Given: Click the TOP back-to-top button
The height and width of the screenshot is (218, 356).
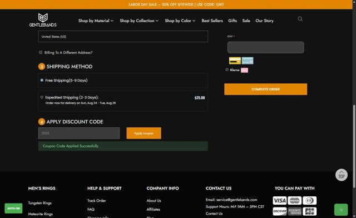Looking at the screenshot, I should pos(341,175).
